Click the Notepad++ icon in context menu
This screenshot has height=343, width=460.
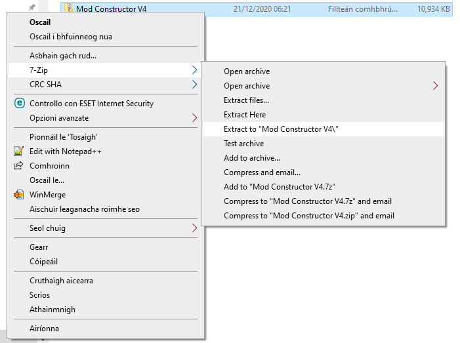coord(18,151)
